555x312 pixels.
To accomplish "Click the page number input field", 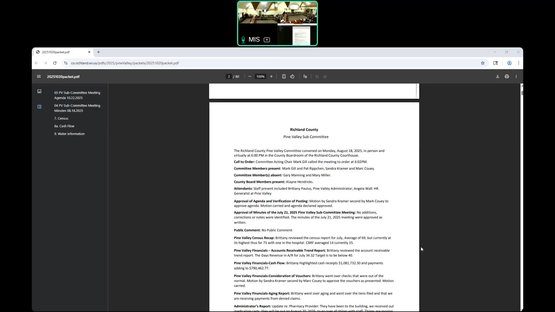I will [x=229, y=77].
